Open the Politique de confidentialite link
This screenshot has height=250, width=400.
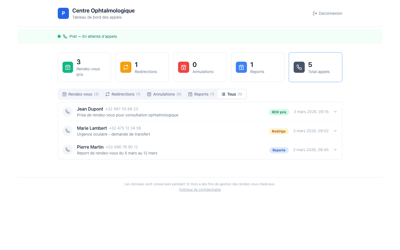pyautogui.click(x=200, y=189)
